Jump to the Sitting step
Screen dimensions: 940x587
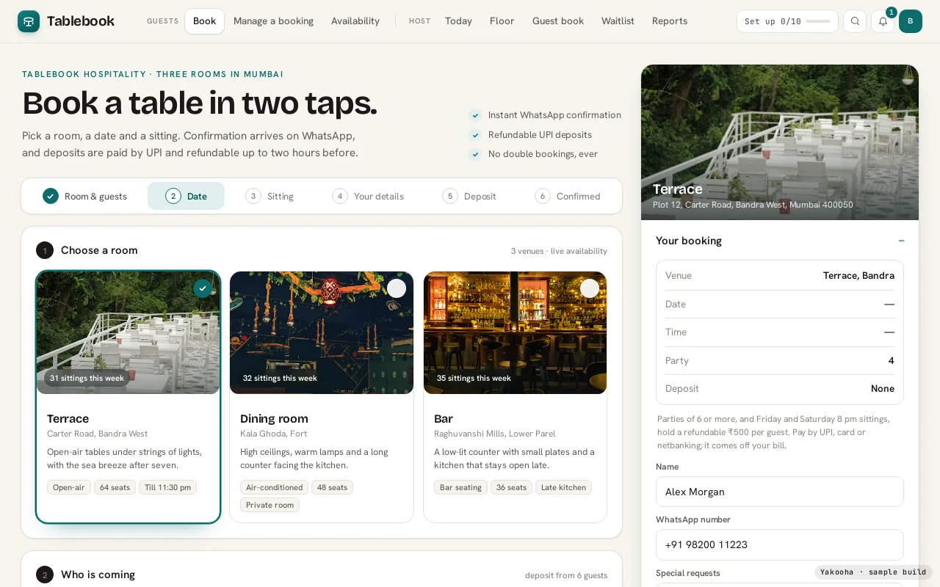(270, 196)
